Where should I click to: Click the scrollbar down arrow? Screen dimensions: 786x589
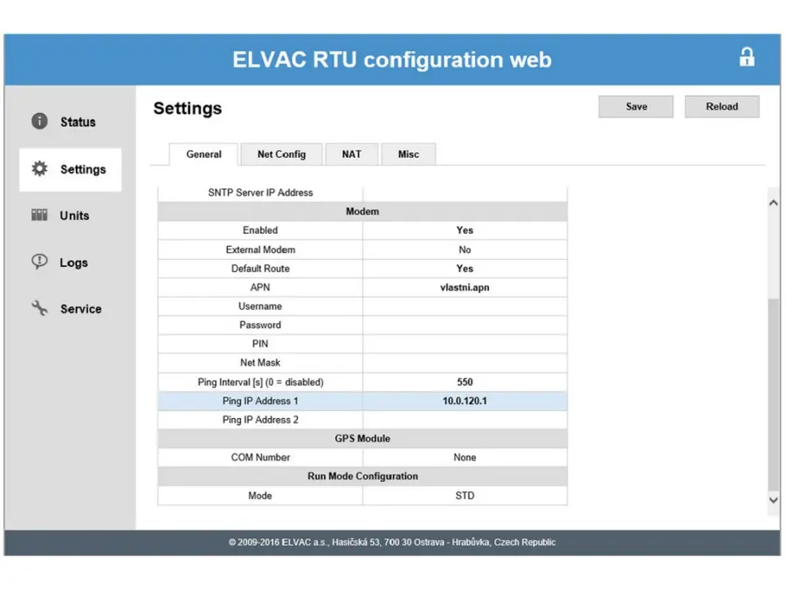tap(772, 500)
